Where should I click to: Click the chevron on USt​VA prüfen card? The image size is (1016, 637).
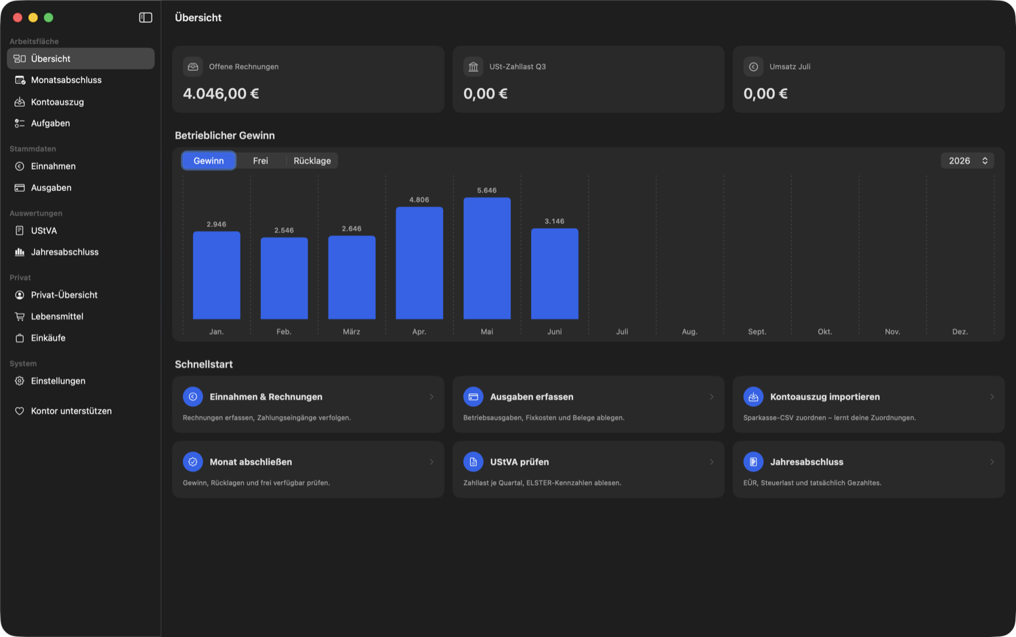point(712,462)
